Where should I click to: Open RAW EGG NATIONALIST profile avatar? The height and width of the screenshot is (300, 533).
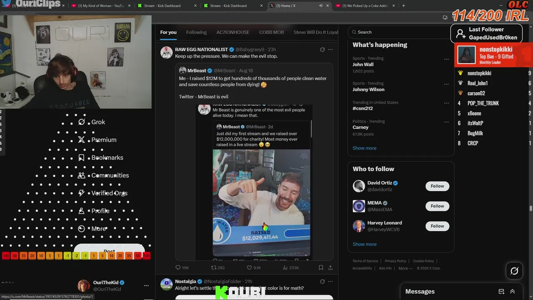pyautogui.click(x=167, y=52)
